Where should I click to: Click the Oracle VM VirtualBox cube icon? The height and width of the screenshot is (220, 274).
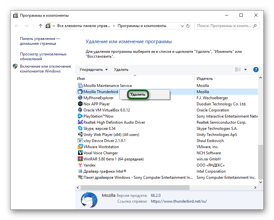point(80,110)
